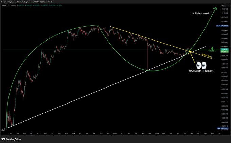
Task: Select the eyes emoji sticker on the chart
Action: (201, 65)
